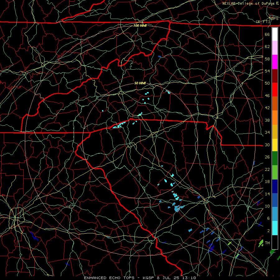
Task: Click the "58" scale value
Action: click(267, 59)
